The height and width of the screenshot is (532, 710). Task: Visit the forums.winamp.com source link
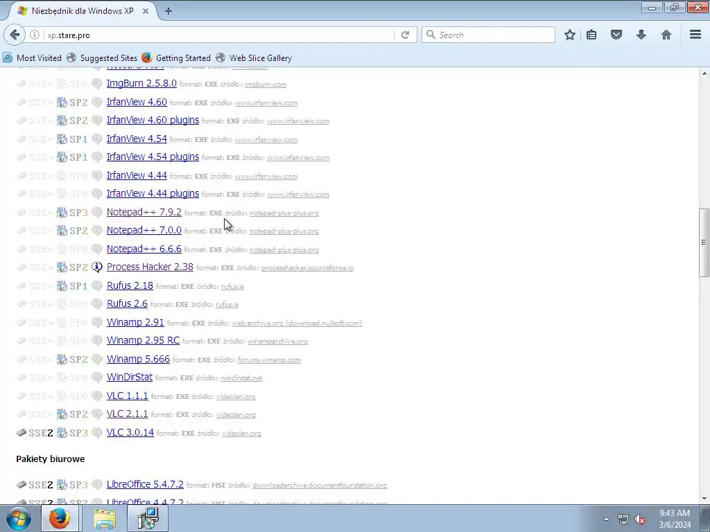pyautogui.click(x=269, y=360)
